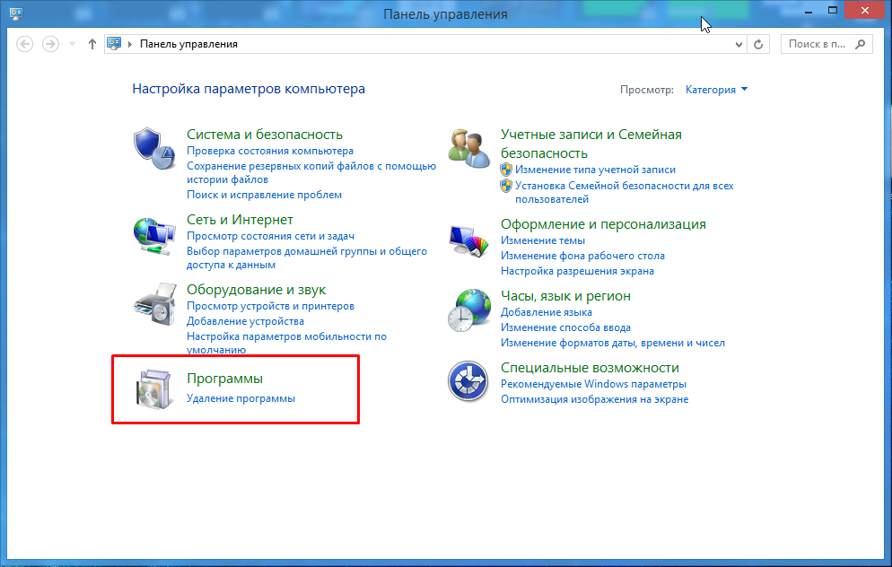Go up one level with up arrow

coord(92,44)
